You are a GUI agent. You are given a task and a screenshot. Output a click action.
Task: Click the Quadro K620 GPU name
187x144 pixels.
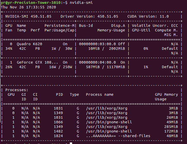tap(29, 44)
